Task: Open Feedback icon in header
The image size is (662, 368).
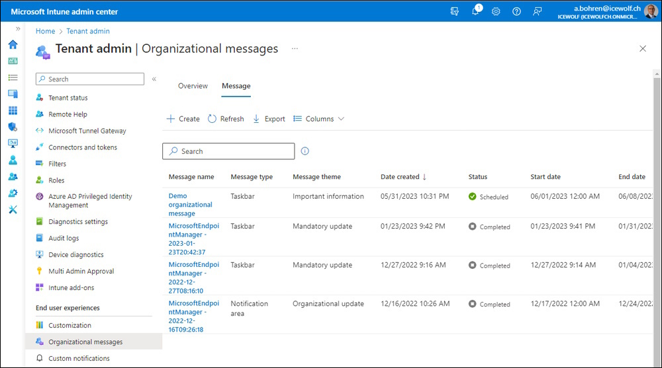Action: pyautogui.click(x=537, y=11)
